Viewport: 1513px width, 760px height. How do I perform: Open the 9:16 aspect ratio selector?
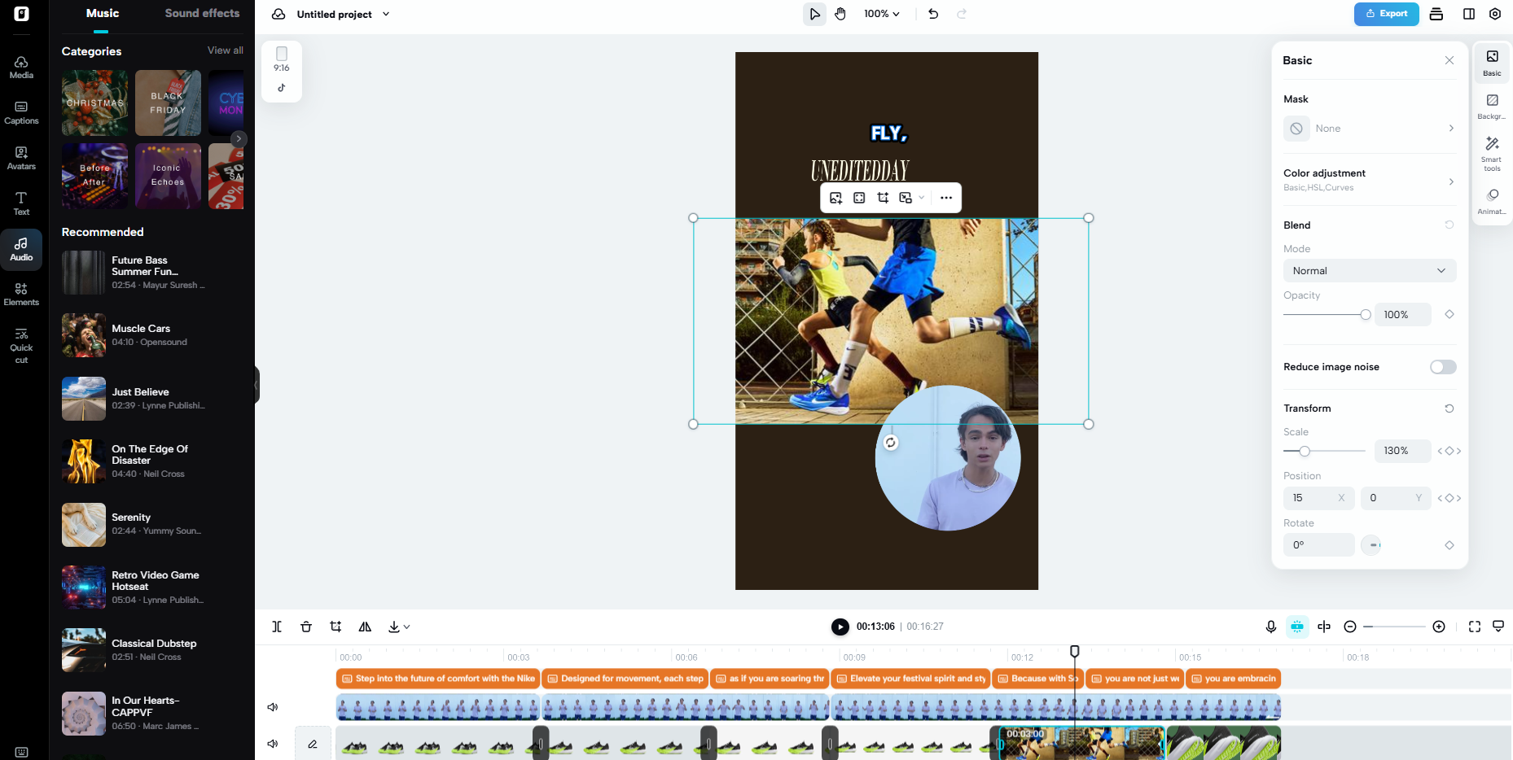click(x=282, y=59)
